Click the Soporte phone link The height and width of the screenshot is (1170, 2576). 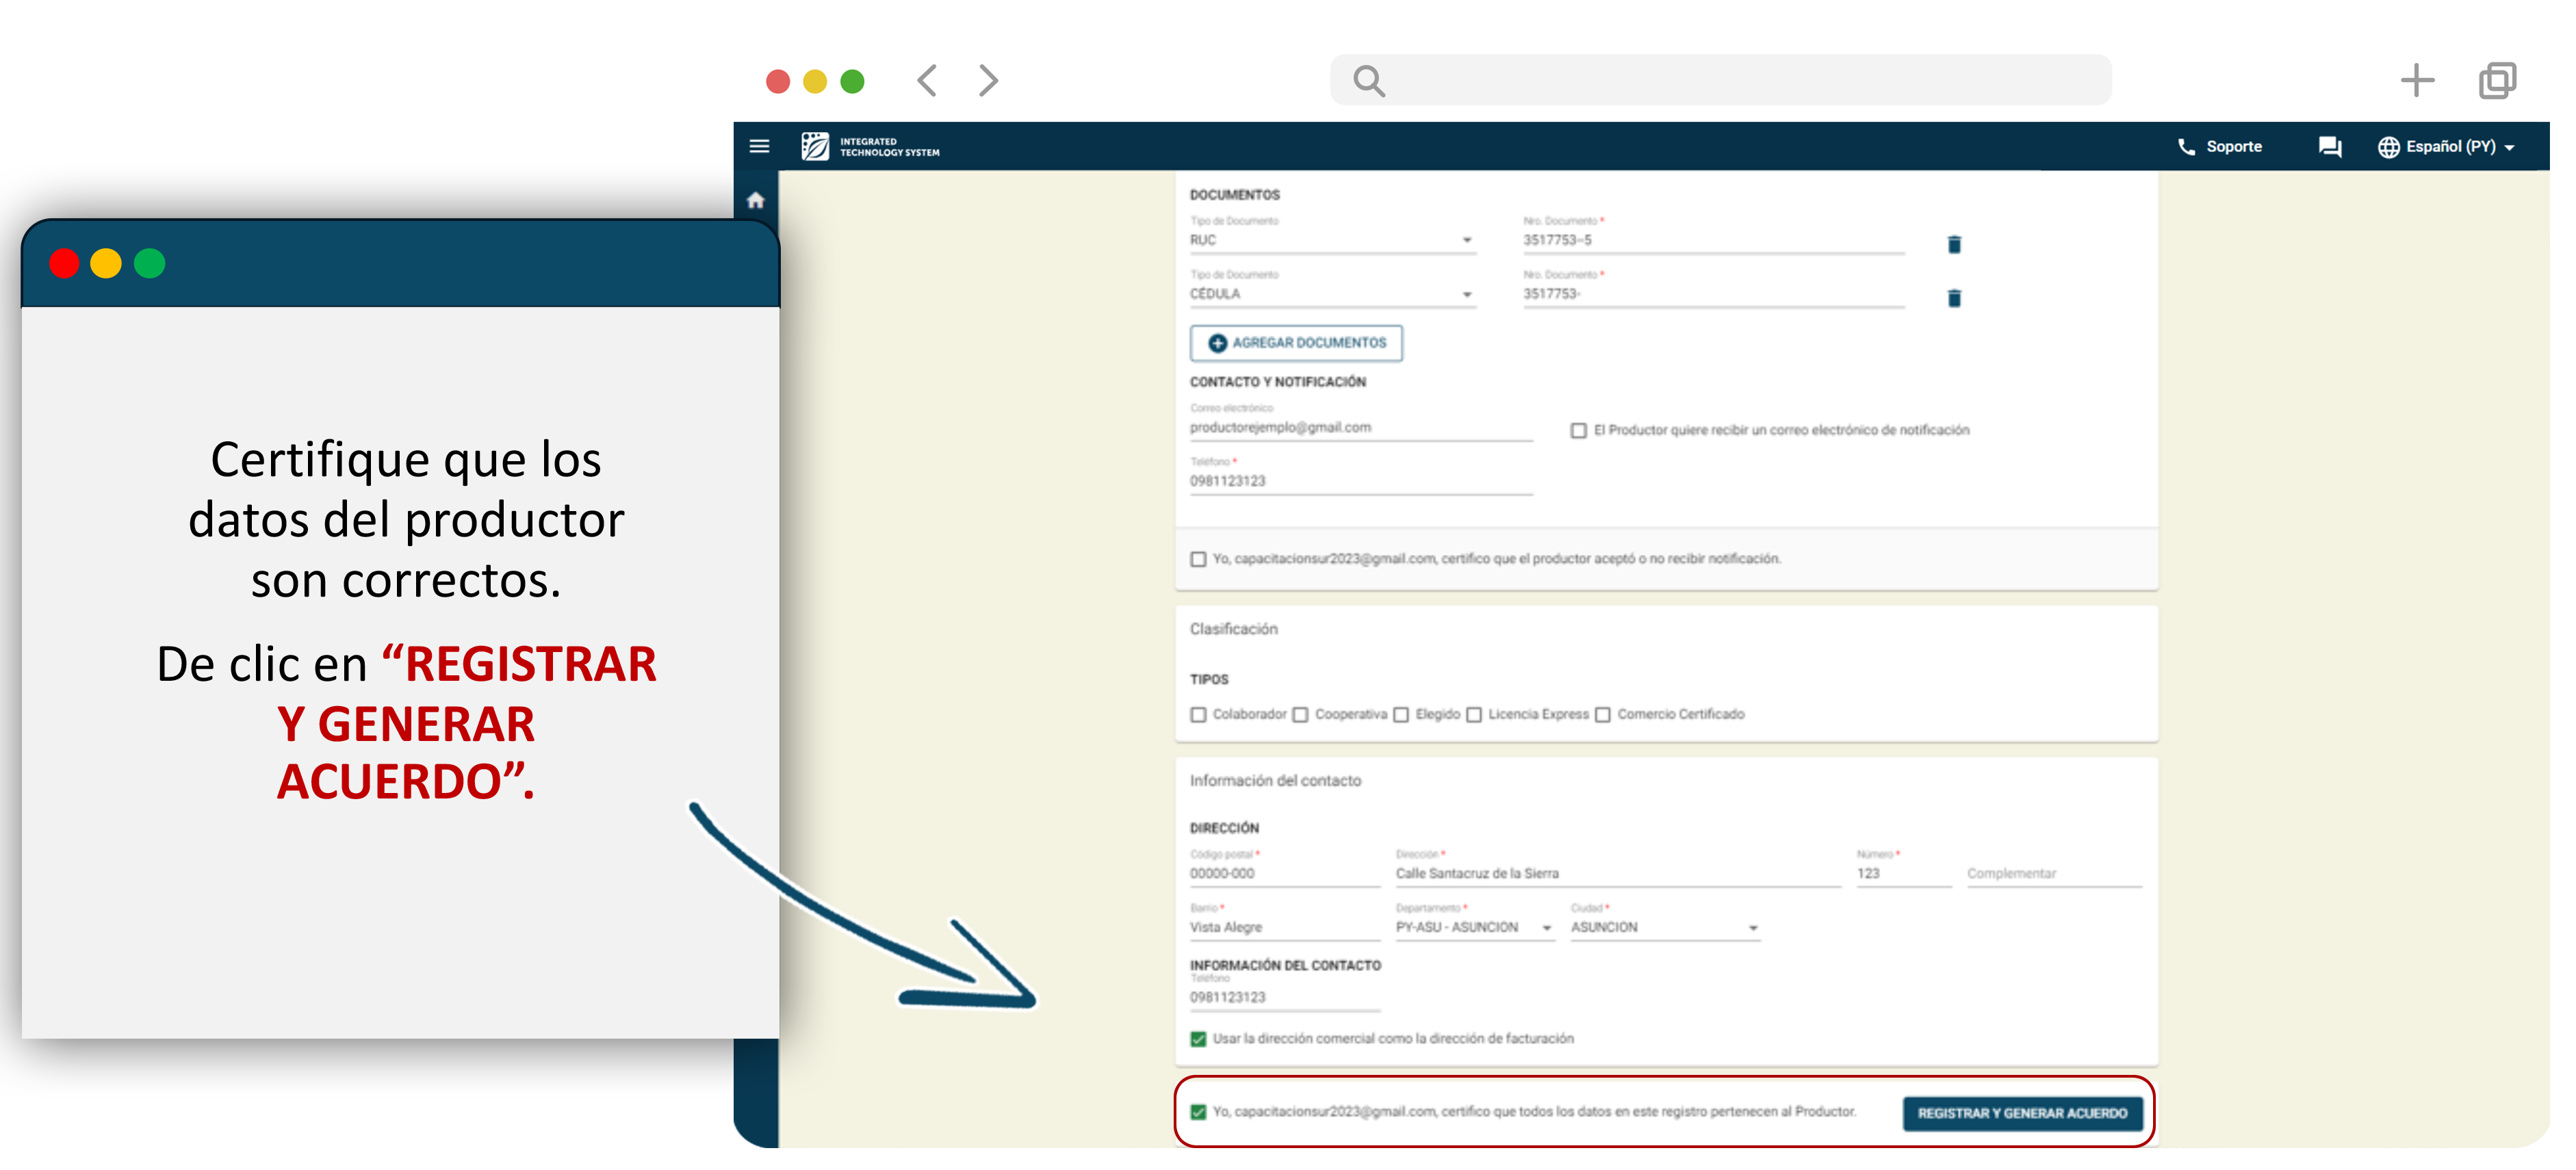tap(2219, 147)
